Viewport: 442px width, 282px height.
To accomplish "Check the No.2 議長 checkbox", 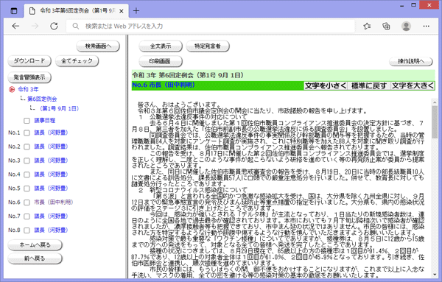I will (27, 147).
